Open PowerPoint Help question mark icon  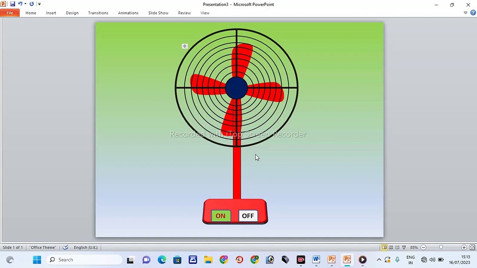click(473, 13)
